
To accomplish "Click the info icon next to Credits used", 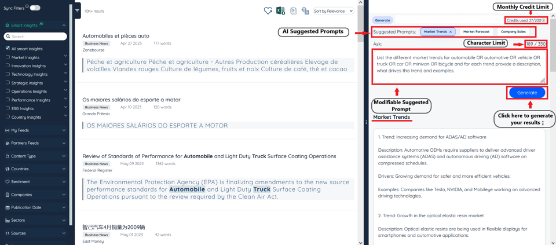I will [x=543, y=20].
